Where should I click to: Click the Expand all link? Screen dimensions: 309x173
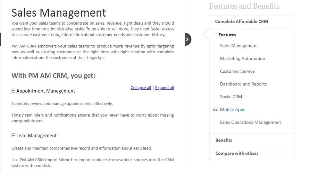pyautogui.click(x=164, y=88)
